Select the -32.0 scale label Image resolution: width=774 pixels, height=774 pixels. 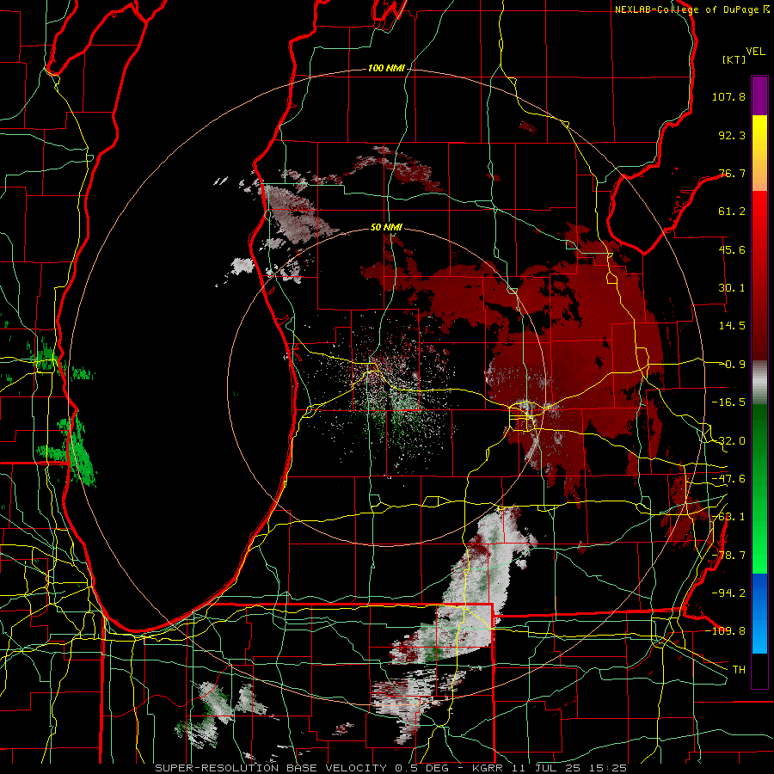[728, 441]
